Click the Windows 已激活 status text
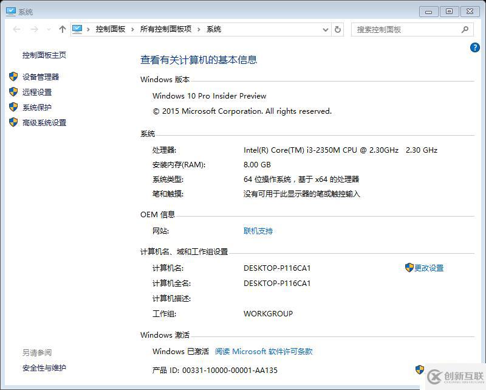 pyautogui.click(x=180, y=352)
